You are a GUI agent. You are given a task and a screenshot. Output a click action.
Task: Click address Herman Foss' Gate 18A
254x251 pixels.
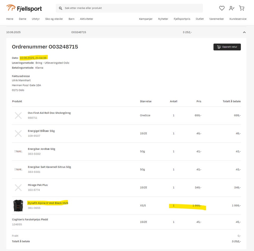(26, 85)
